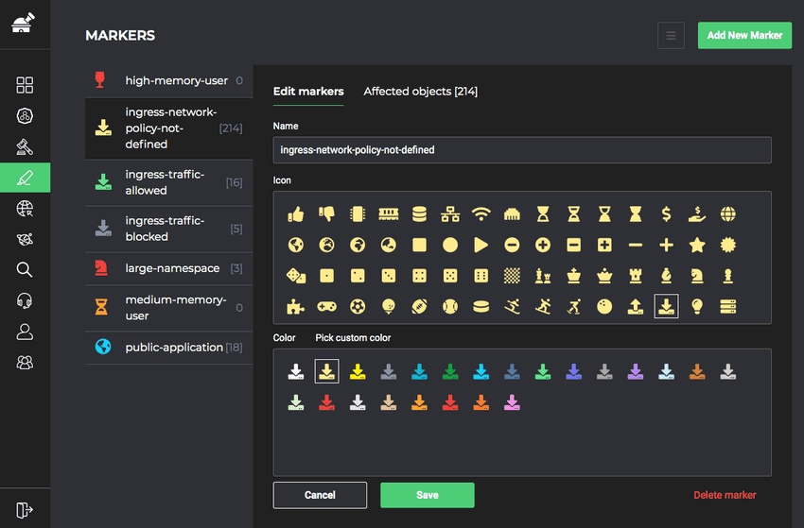Switch to Affected objects [214] tab
The height and width of the screenshot is (528, 804).
click(x=420, y=92)
